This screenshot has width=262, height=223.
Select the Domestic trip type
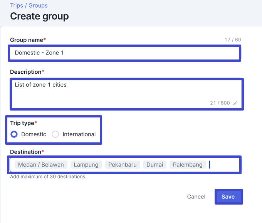[x=14, y=134]
